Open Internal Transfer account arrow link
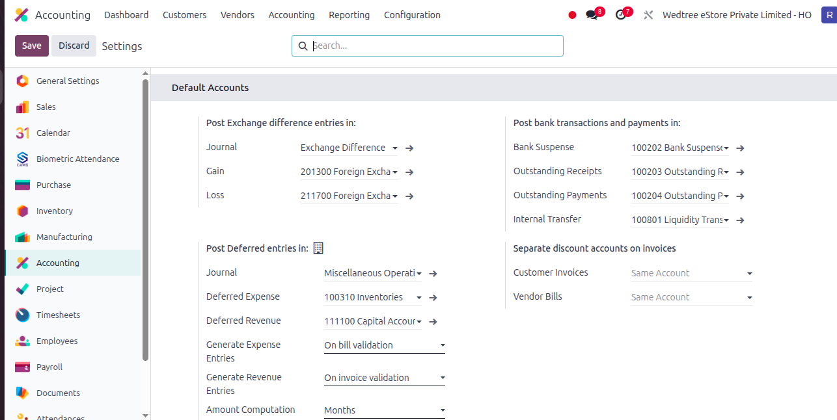The image size is (837, 420). (740, 220)
